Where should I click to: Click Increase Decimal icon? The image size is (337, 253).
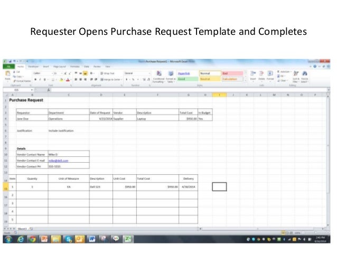(144, 80)
